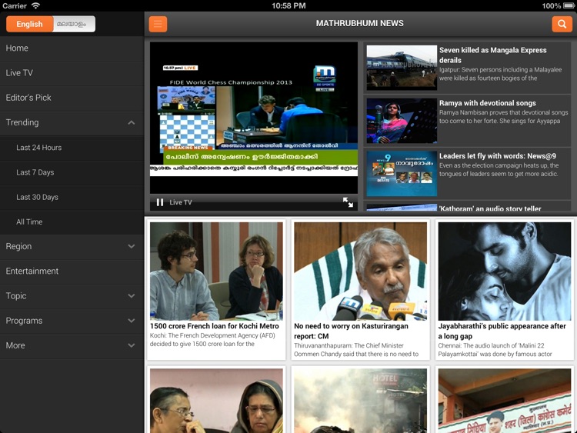Open "Jayabharathi's public appearance after a long gap"
Image resolution: width=577 pixels, height=433 pixels.
[x=502, y=331]
